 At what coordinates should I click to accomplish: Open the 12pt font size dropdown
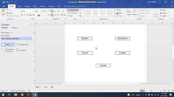click(40, 11)
